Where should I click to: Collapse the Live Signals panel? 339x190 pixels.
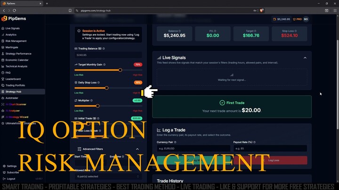305,58
